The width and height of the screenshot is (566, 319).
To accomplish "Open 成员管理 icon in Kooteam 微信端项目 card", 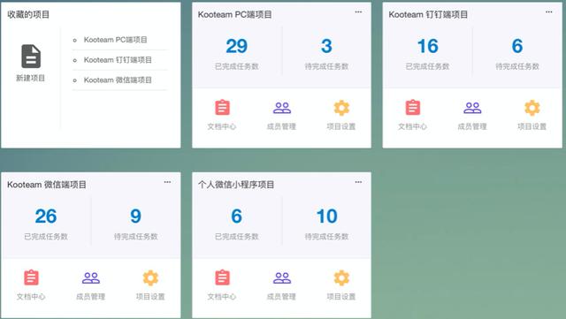I will [x=91, y=277].
